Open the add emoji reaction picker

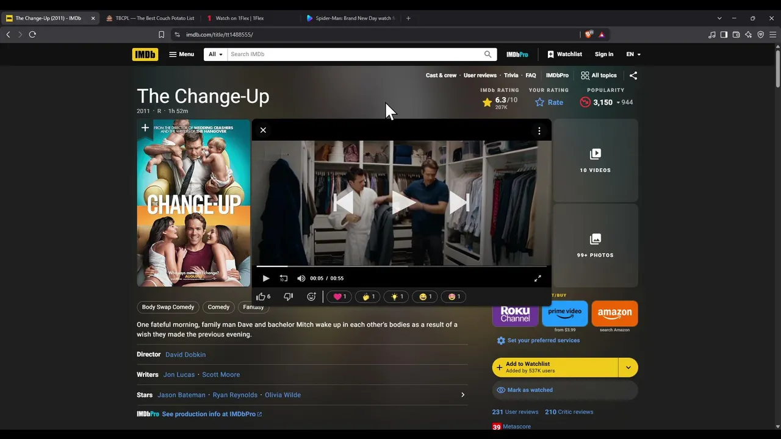[x=311, y=296]
